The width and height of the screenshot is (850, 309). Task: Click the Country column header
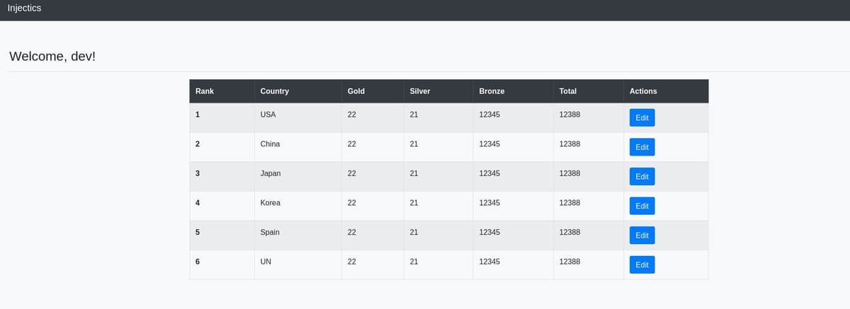274,91
